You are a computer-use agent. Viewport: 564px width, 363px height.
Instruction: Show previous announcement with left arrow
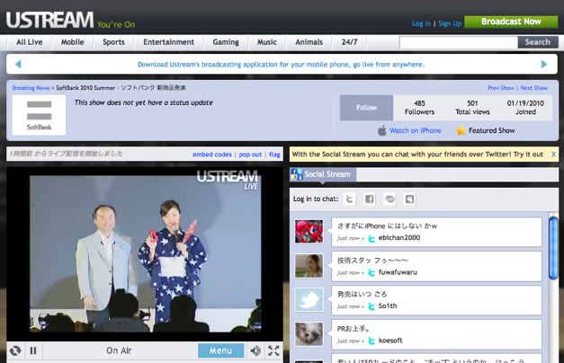[x=18, y=65]
